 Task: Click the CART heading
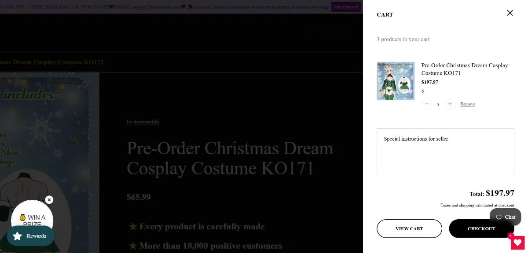385,14
